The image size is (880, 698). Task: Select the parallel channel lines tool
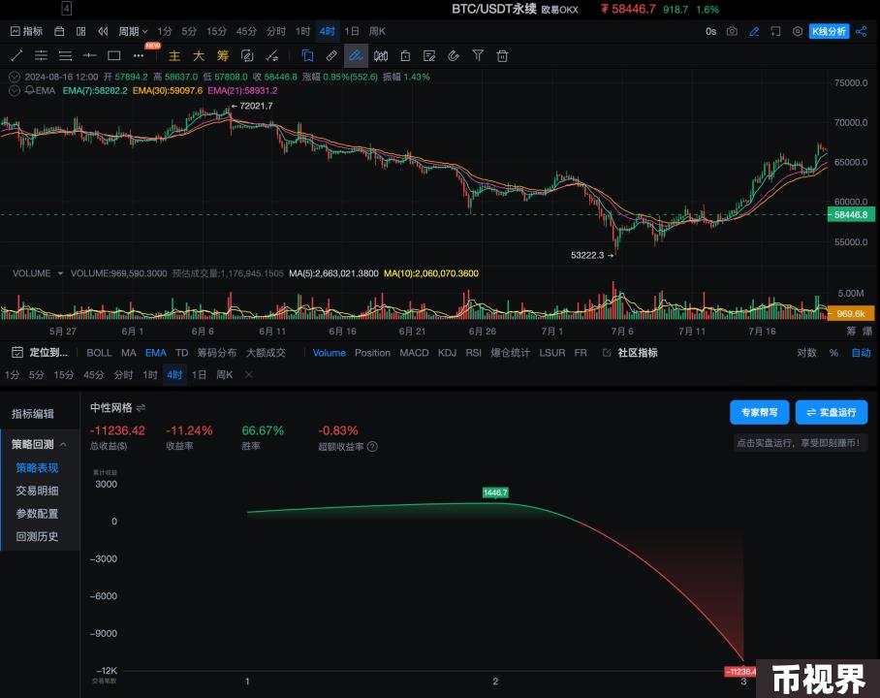41,55
